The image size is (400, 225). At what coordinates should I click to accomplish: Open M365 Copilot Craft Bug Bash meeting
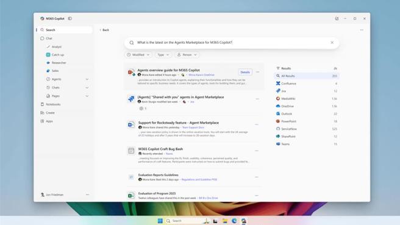[160, 149]
